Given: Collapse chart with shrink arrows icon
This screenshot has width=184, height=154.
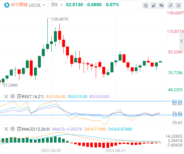Looking at the screenshot, I should [171, 6].
